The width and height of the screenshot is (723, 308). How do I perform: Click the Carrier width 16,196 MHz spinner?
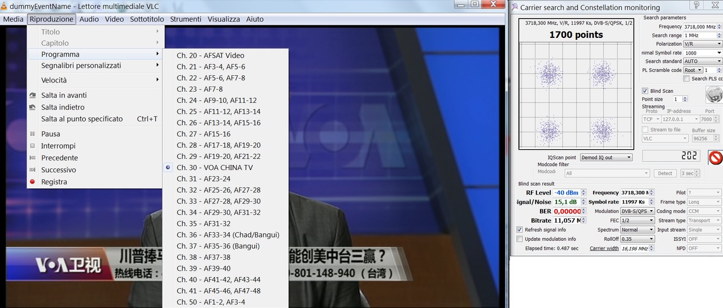point(651,249)
